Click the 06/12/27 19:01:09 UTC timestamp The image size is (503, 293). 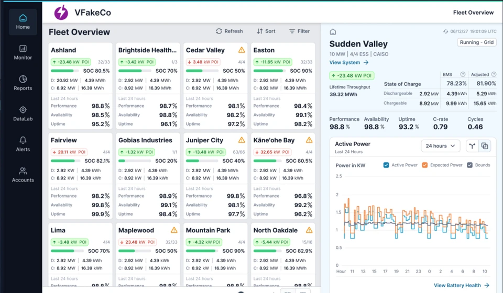(x=473, y=31)
